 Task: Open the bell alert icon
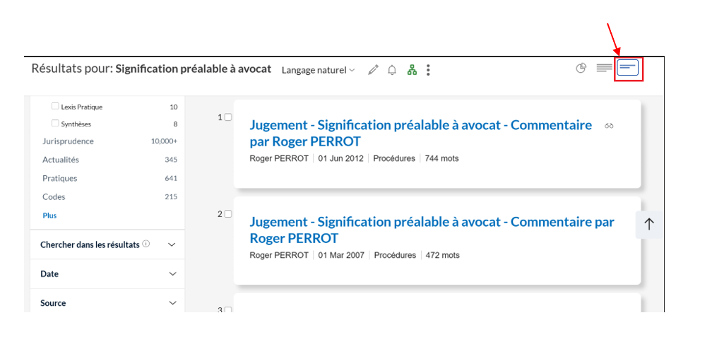click(x=392, y=70)
